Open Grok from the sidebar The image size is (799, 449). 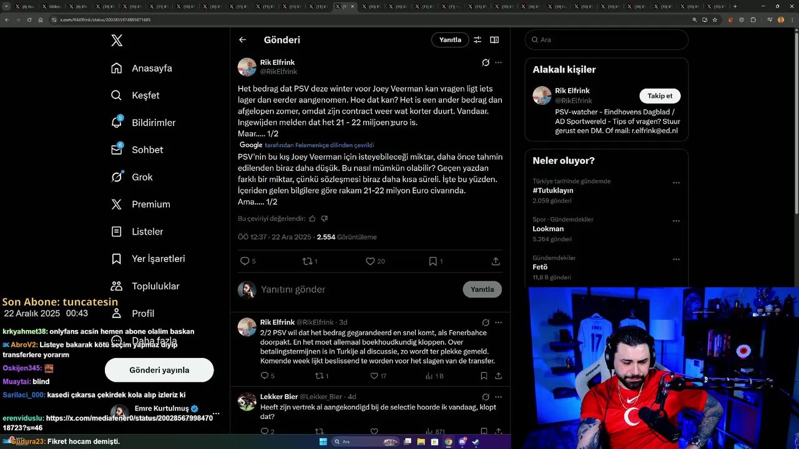(132, 177)
